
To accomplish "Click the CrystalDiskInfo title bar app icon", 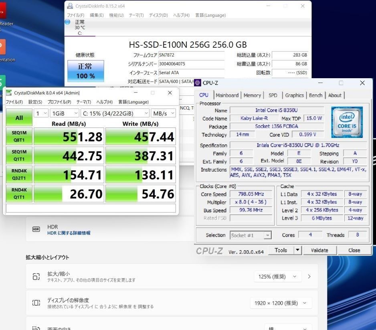I will [70, 6].
